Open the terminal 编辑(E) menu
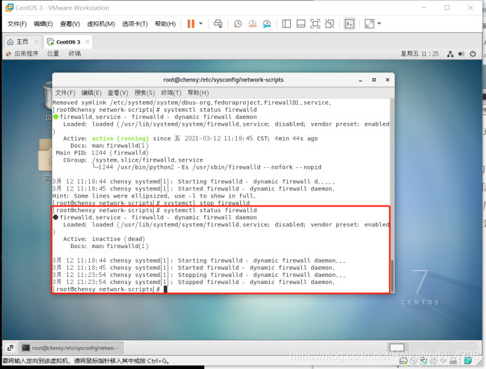 click(x=91, y=93)
